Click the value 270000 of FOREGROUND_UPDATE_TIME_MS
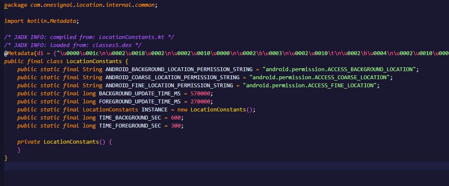 (202, 102)
